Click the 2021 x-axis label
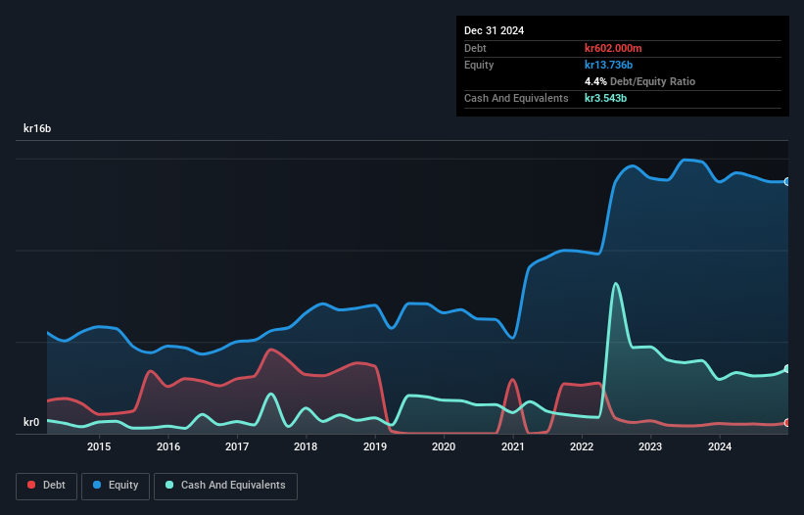The height and width of the screenshot is (515, 804). [513, 446]
